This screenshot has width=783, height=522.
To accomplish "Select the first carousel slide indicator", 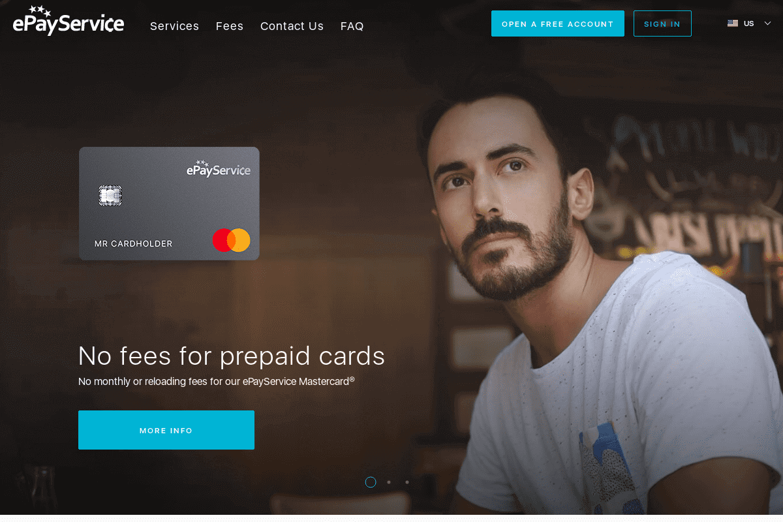I will (x=371, y=482).
